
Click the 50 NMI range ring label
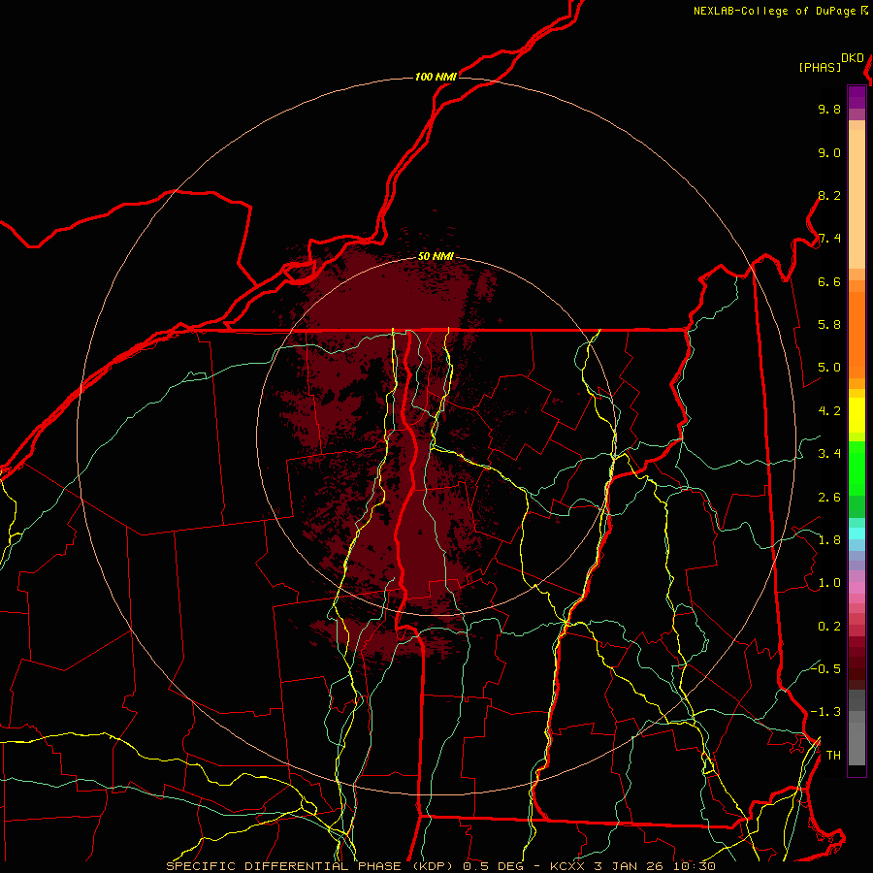tap(436, 256)
